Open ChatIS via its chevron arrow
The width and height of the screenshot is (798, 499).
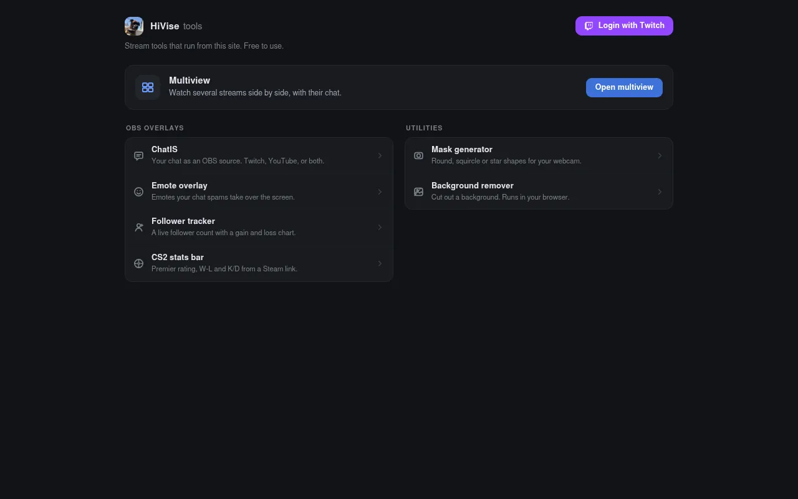tap(380, 155)
